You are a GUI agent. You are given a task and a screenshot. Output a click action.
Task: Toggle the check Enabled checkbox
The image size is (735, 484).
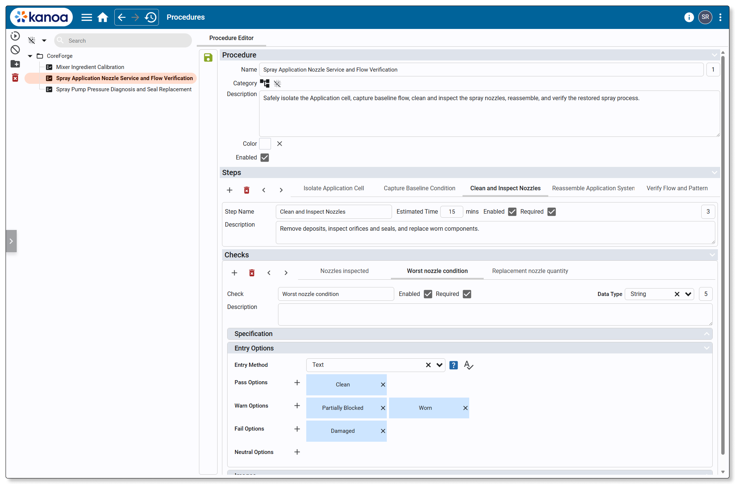tap(428, 294)
